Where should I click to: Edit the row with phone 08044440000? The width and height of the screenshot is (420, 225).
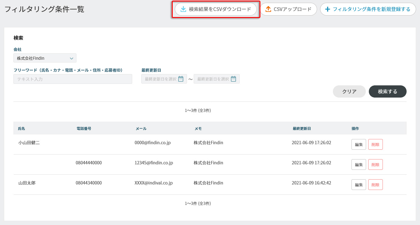[358, 165]
